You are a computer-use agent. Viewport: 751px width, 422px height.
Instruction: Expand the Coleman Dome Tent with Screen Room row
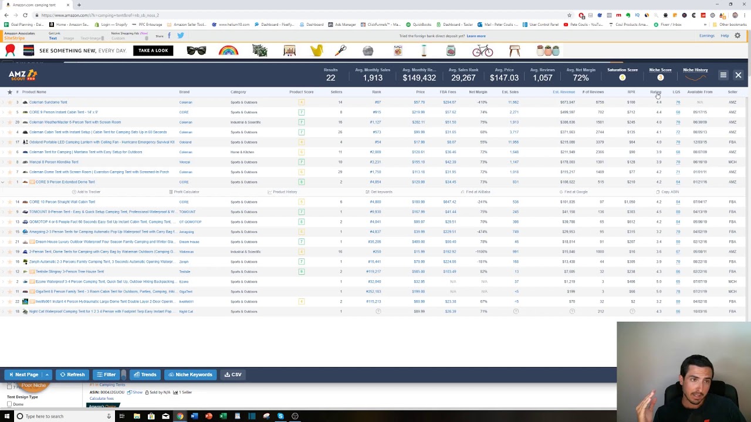[3, 172]
